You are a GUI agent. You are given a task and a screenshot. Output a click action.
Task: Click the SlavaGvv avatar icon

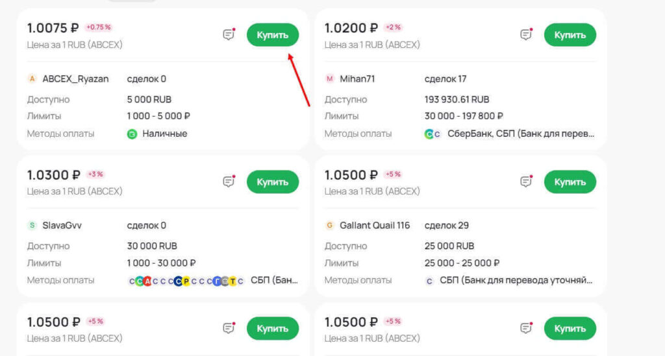(x=32, y=226)
